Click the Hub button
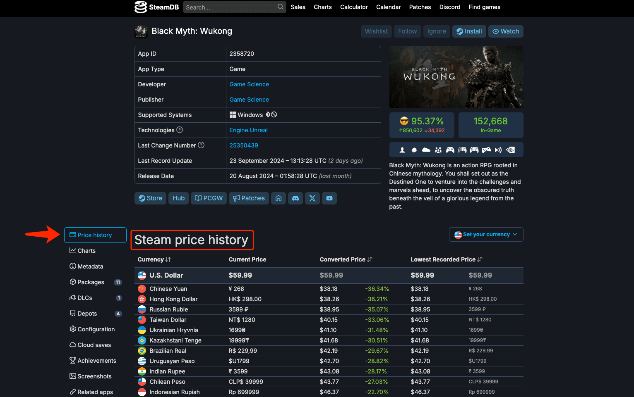634x397 pixels. click(178, 198)
